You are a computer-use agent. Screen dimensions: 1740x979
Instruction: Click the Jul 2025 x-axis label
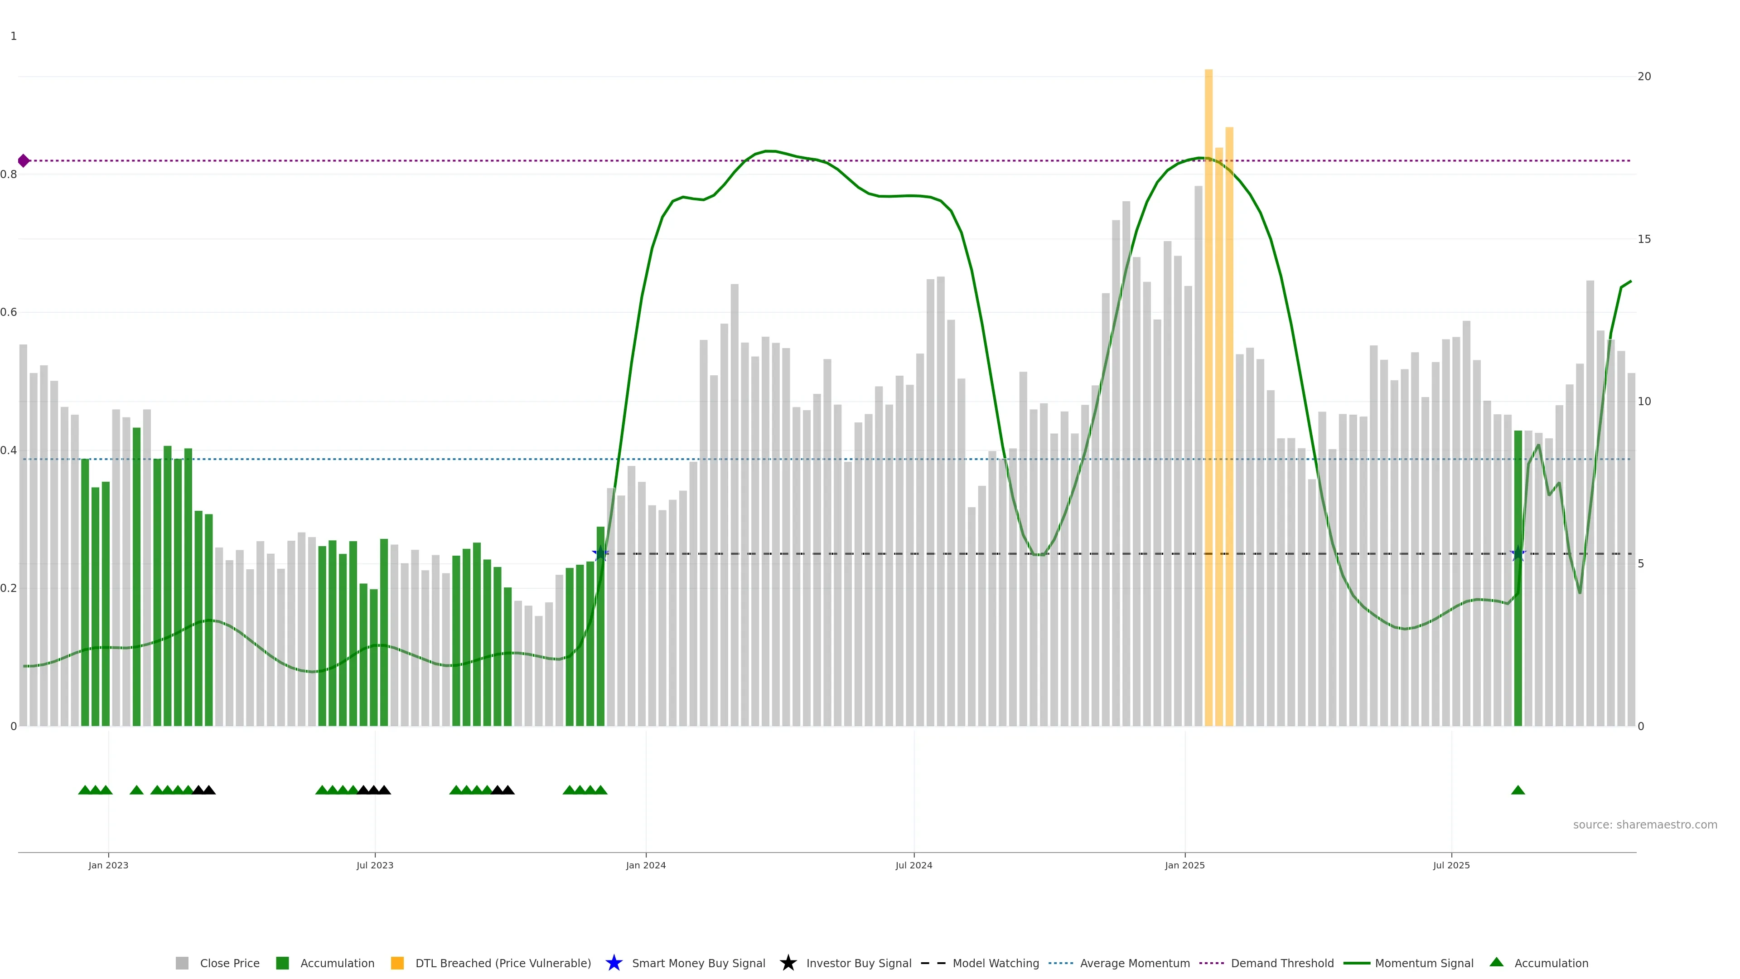[1451, 866]
